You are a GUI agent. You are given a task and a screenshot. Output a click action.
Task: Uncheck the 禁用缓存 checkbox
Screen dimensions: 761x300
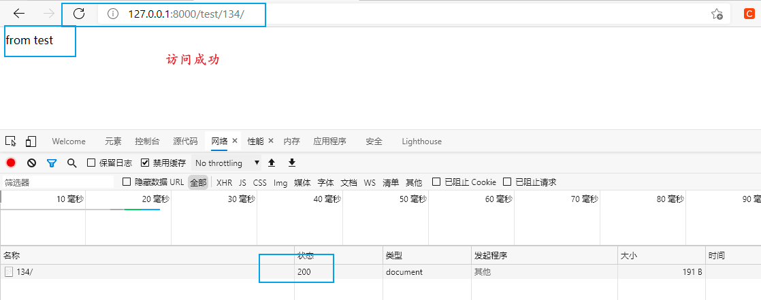[144, 163]
